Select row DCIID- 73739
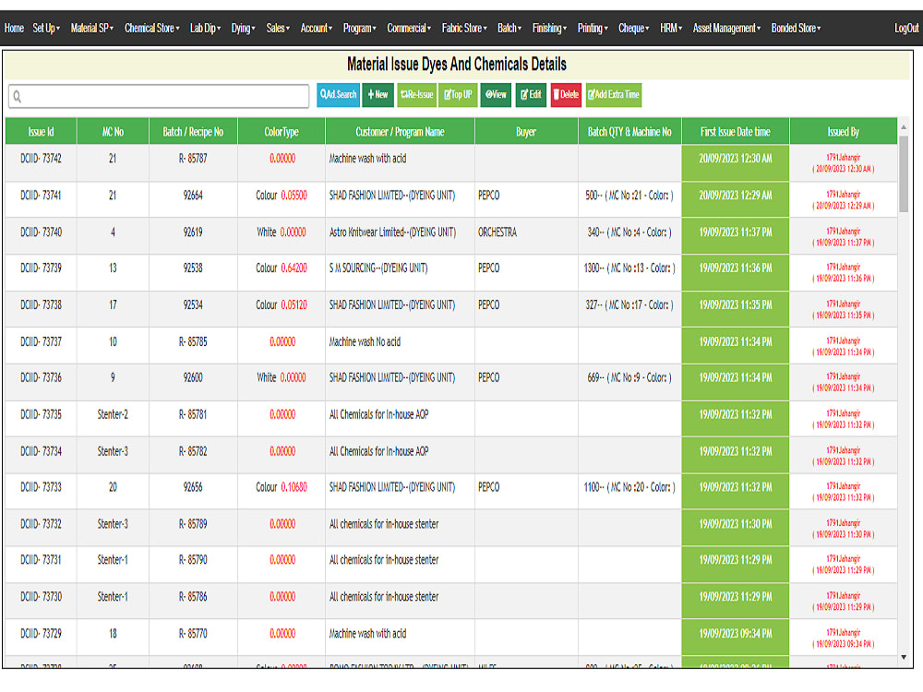The height and width of the screenshot is (692, 923). point(451,272)
